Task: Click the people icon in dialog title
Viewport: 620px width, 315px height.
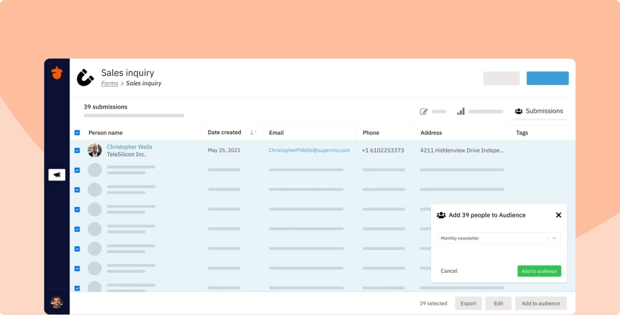Action: coord(441,215)
